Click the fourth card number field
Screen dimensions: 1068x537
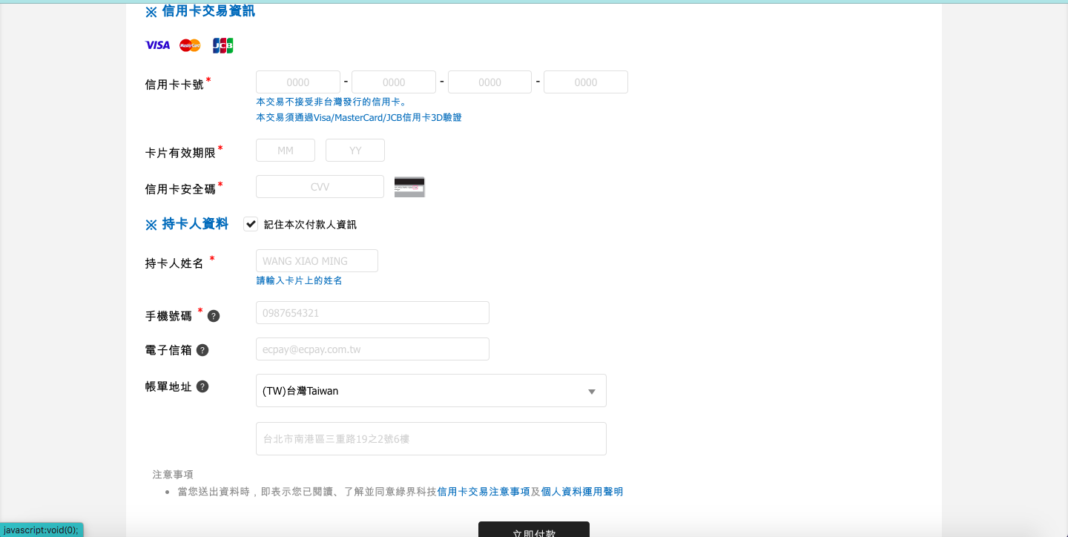pos(585,82)
